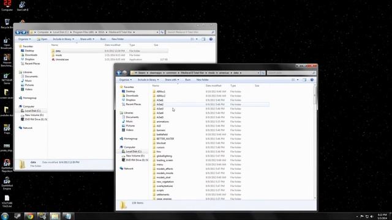This screenshot has height=220, width=392.
Task: Open view options arrow in back Explorer window
Action: (x=197, y=39)
